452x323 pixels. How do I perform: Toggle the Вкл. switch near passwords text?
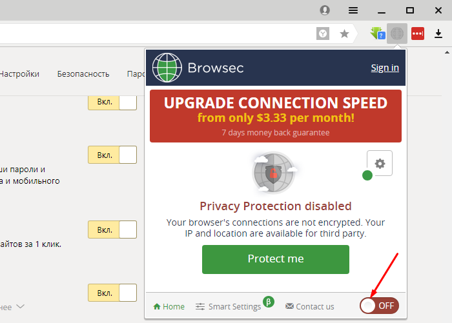pos(112,155)
